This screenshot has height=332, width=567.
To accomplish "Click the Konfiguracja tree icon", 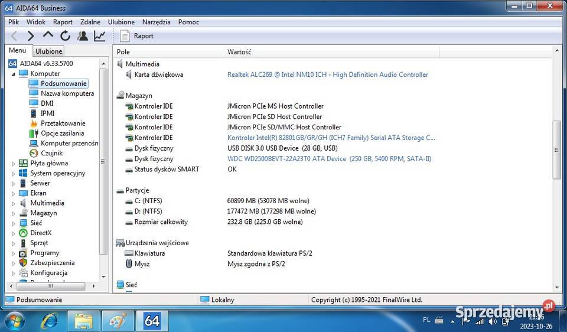I will tap(23, 273).
